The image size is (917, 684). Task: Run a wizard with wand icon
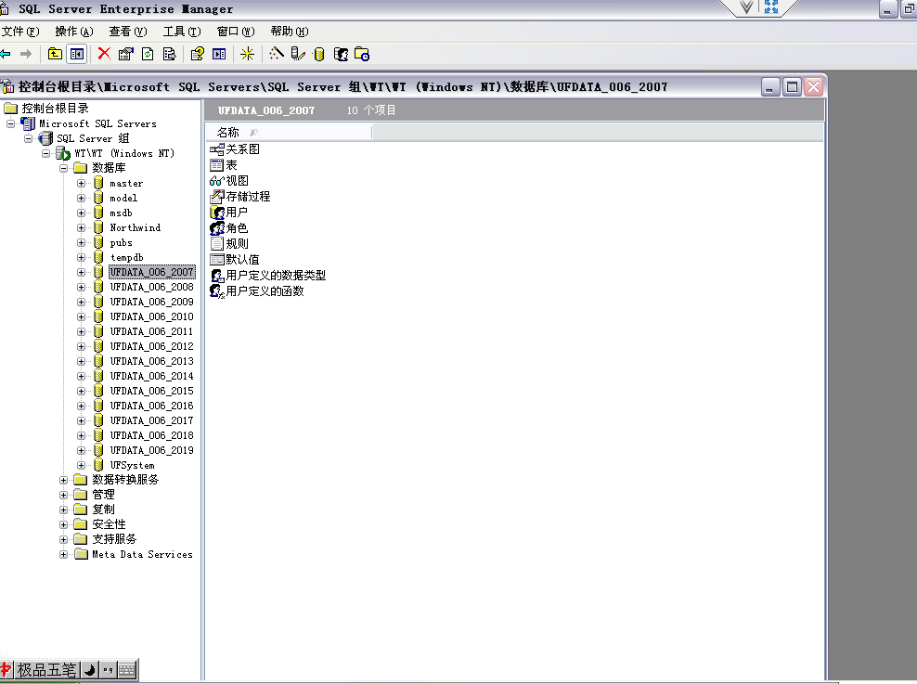point(276,55)
